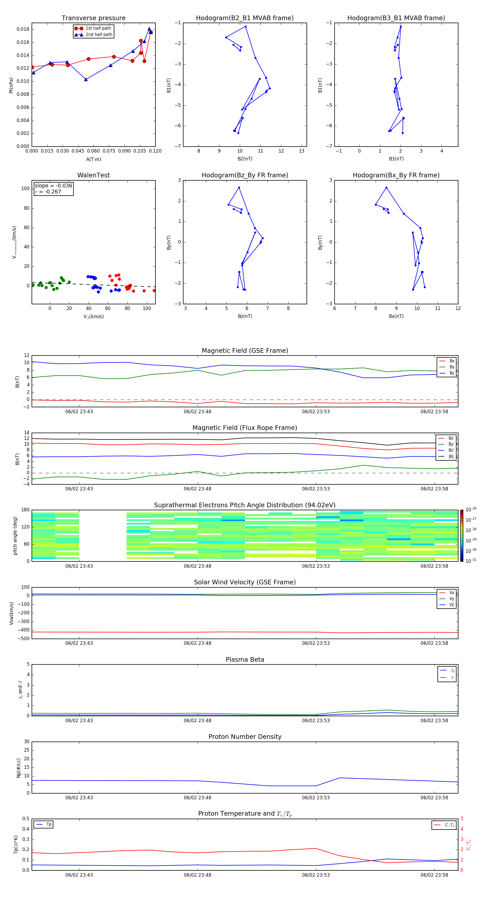The image size is (490, 899).
Task: Select the Tp legend entry in proton temperature panel
Action: pos(43,824)
